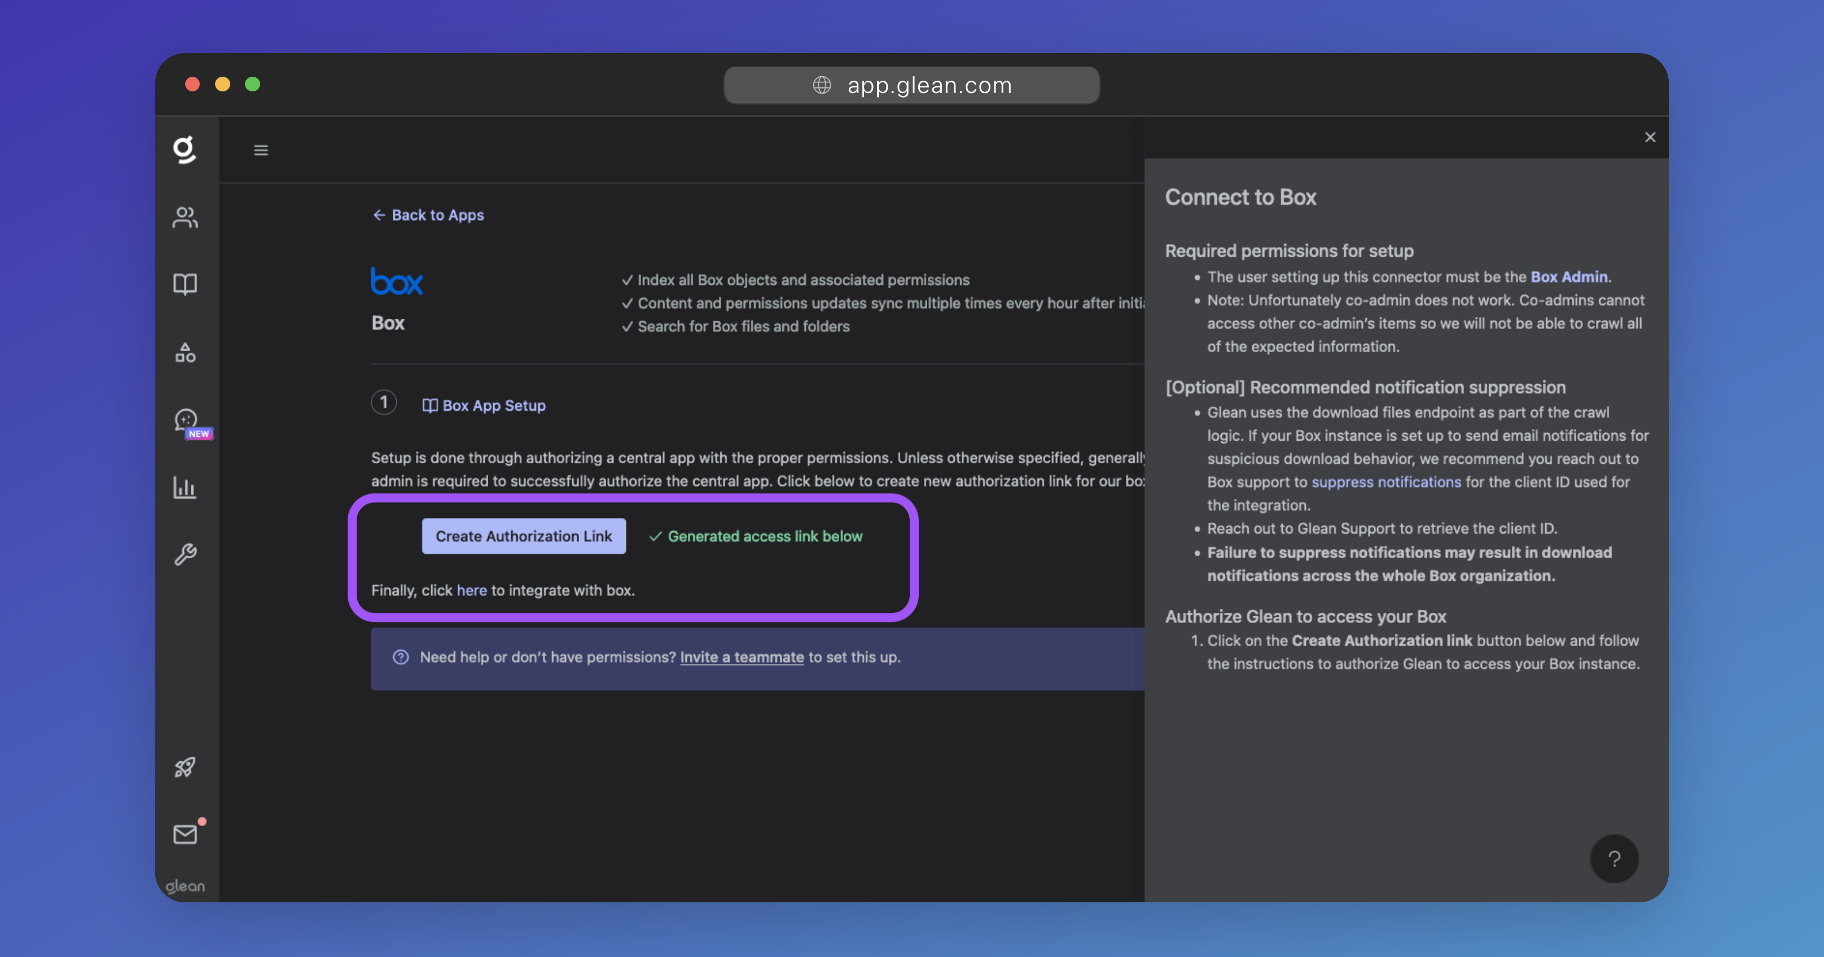
Task: Click the 'here' link to integrate with Box
Action: pyautogui.click(x=472, y=590)
